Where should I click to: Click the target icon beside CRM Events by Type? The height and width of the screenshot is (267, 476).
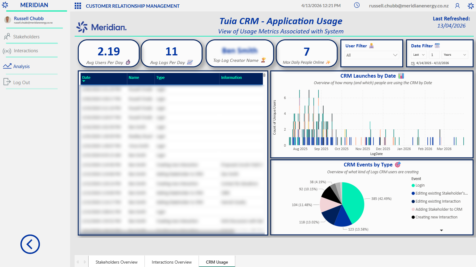tap(398, 164)
